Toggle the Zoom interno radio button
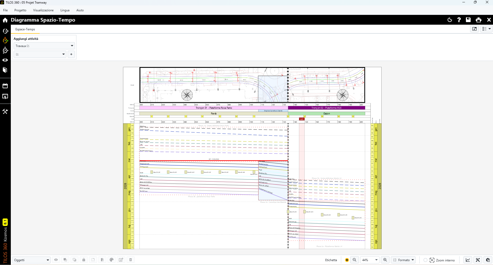This screenshot has width=493, height=265. (425, 260)
